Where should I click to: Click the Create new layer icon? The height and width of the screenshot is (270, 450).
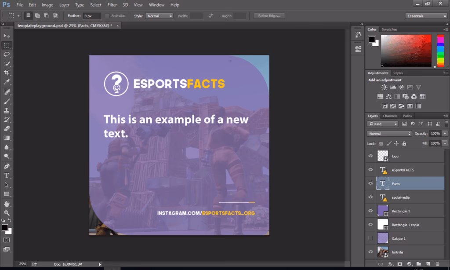click(428, 265)
